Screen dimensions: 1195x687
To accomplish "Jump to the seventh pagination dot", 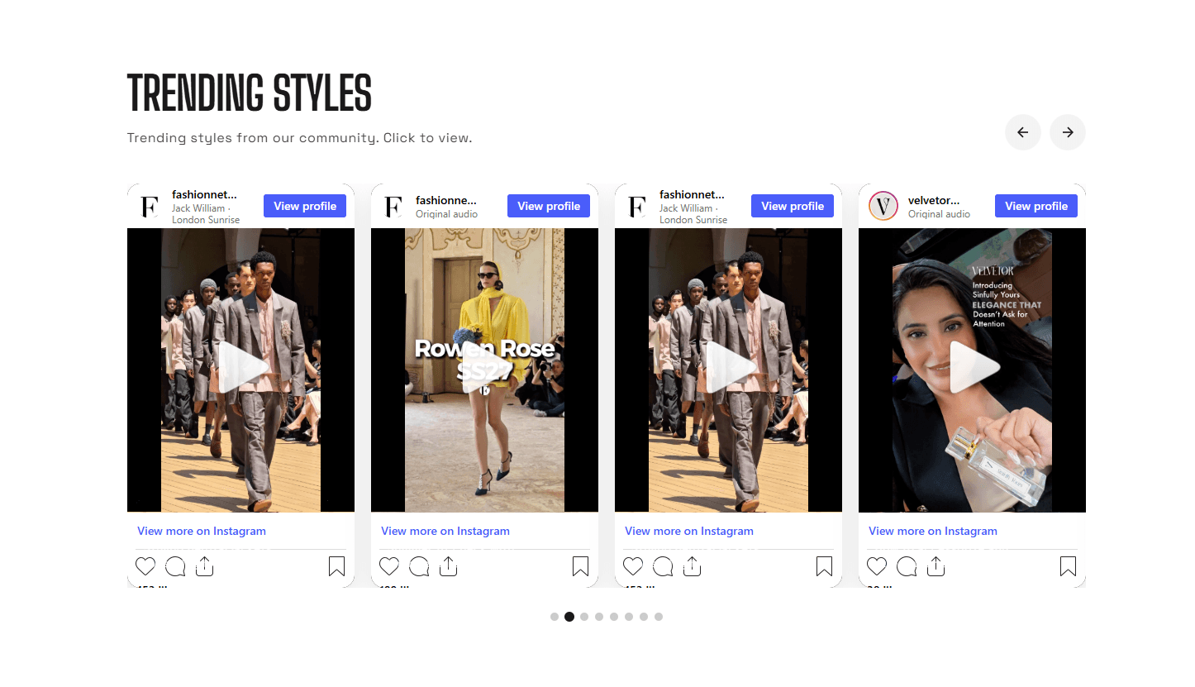I will (x=644, y=617).
